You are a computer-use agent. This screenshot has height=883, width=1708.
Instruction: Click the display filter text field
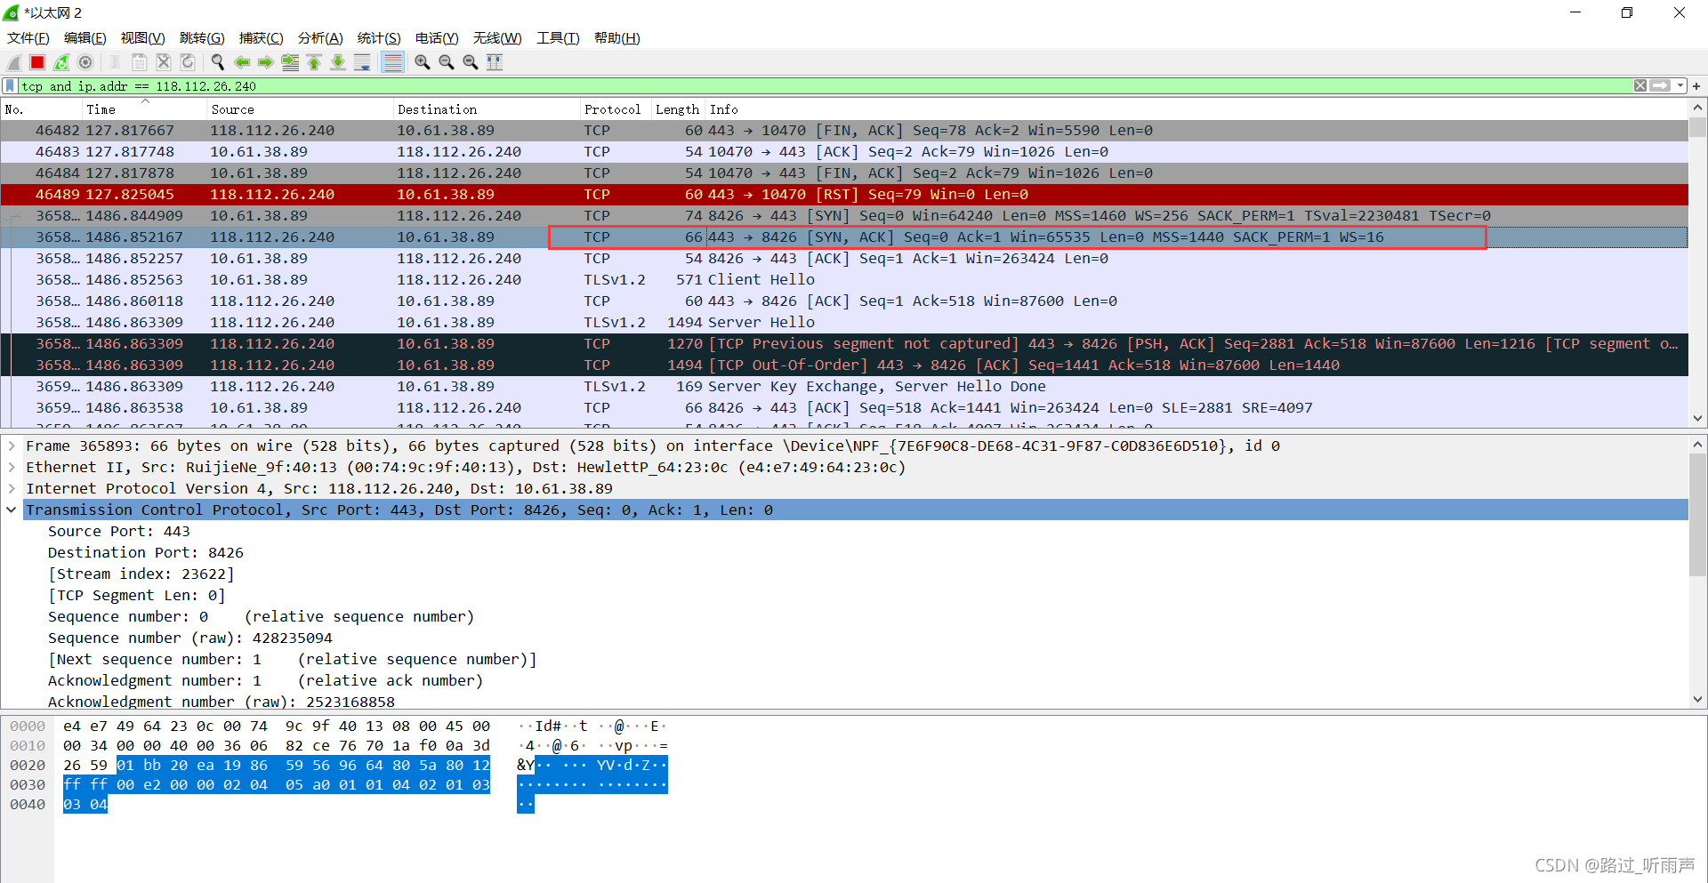pyautogui.click(x=801, y=86)
